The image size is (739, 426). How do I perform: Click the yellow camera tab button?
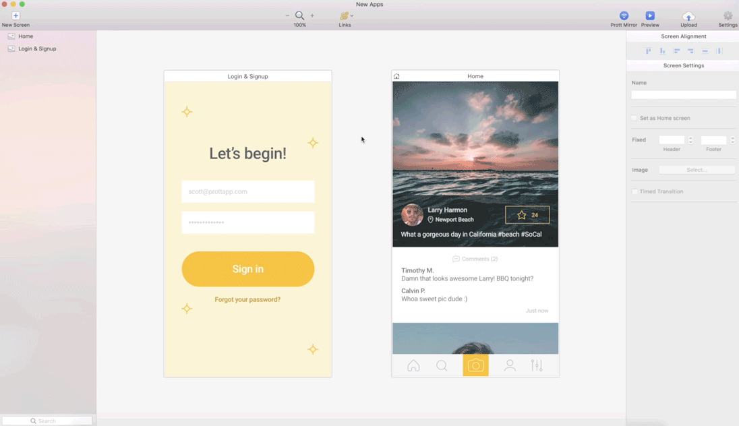coord(475,365)
